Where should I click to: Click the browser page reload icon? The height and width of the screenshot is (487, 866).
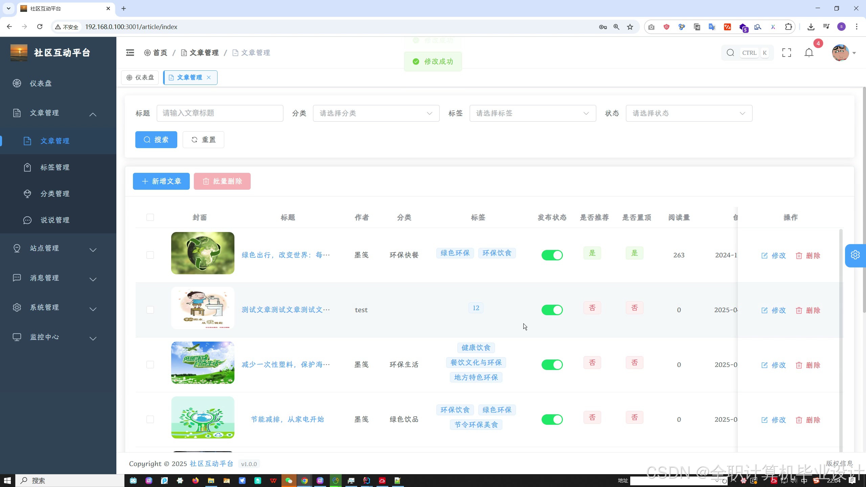(x=40, y=27)
